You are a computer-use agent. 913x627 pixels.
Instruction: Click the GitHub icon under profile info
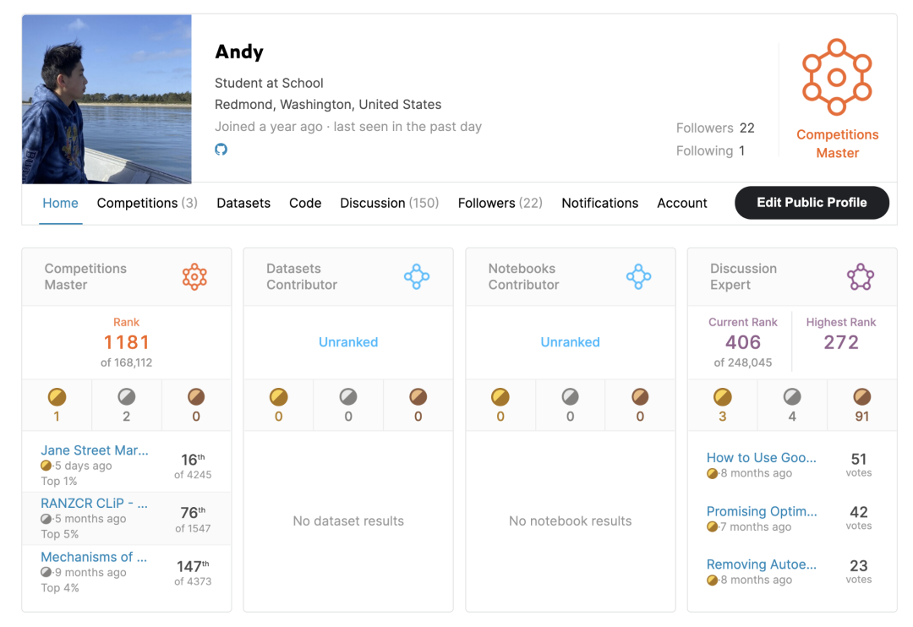[x=221, y=150]
